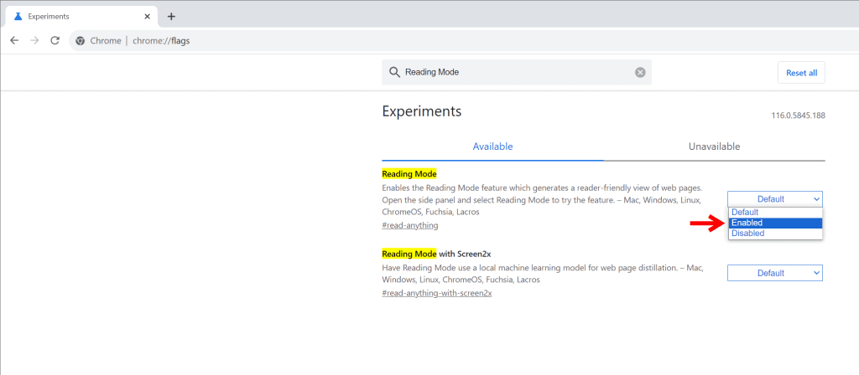This screenshot has width=859, height=375.
Task: Reload the chrome://flags page
Action: (x=55, y=40)
